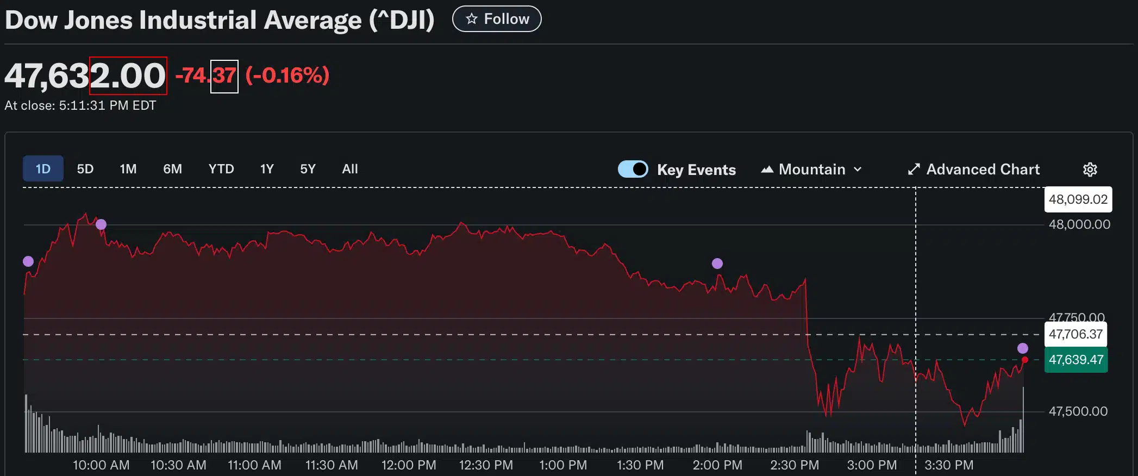1138x476 pixels.
Task: Select the 1D time range tab
Action: pyautogui.click(x=43, y=169)
